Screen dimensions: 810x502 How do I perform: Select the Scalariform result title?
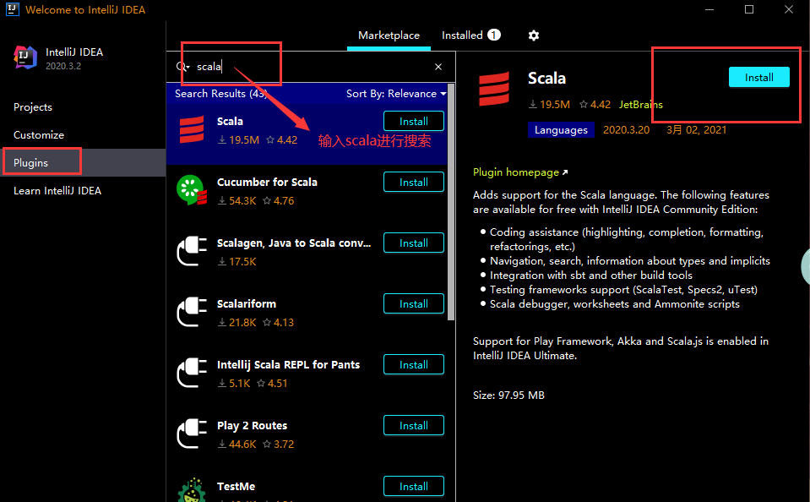247,303
